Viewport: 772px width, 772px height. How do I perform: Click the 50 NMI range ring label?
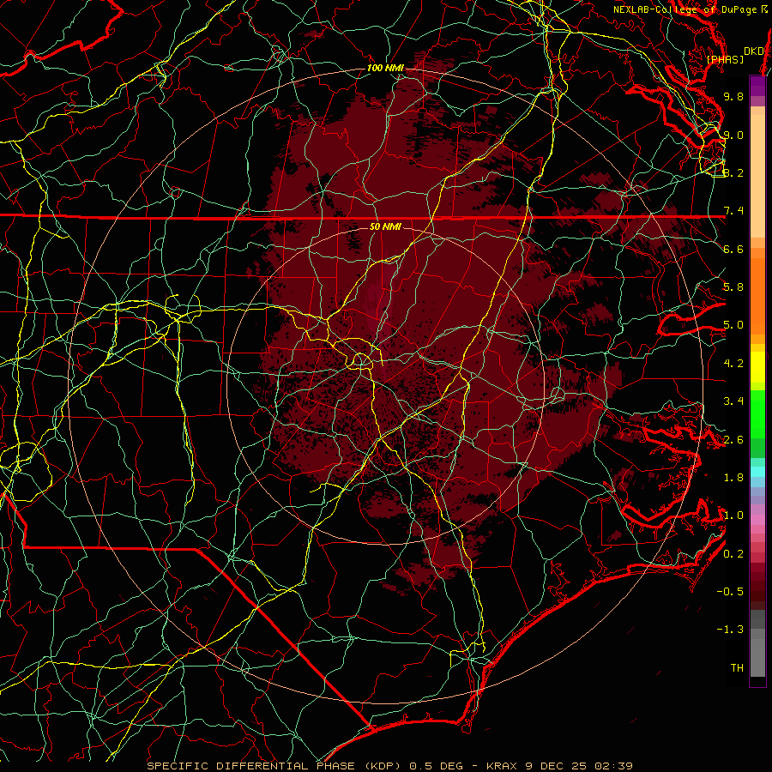point(385,226)
